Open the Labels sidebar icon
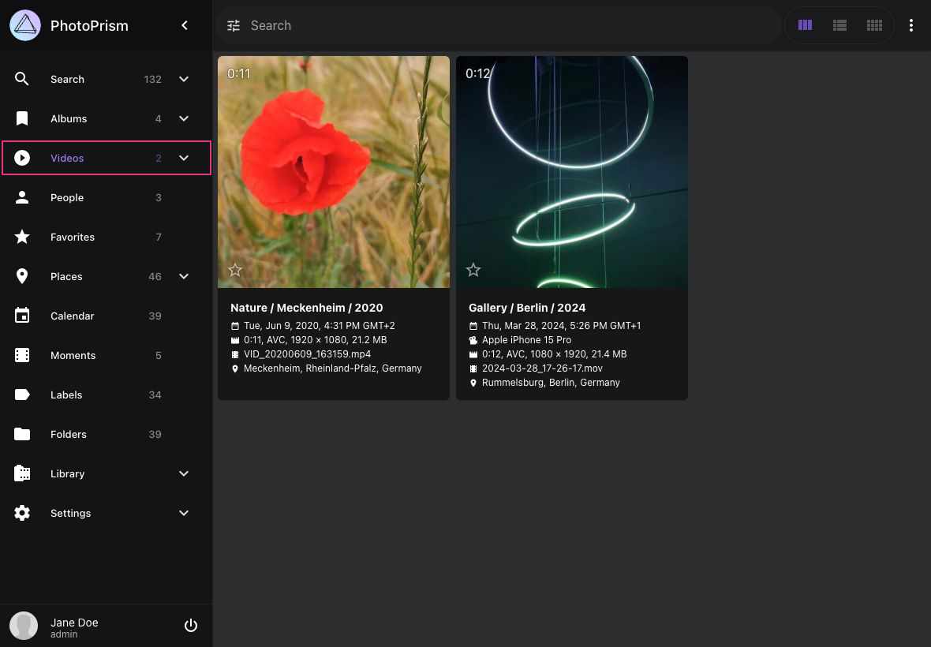This screenshot has width=931, height=647. [x=22, y=395]
